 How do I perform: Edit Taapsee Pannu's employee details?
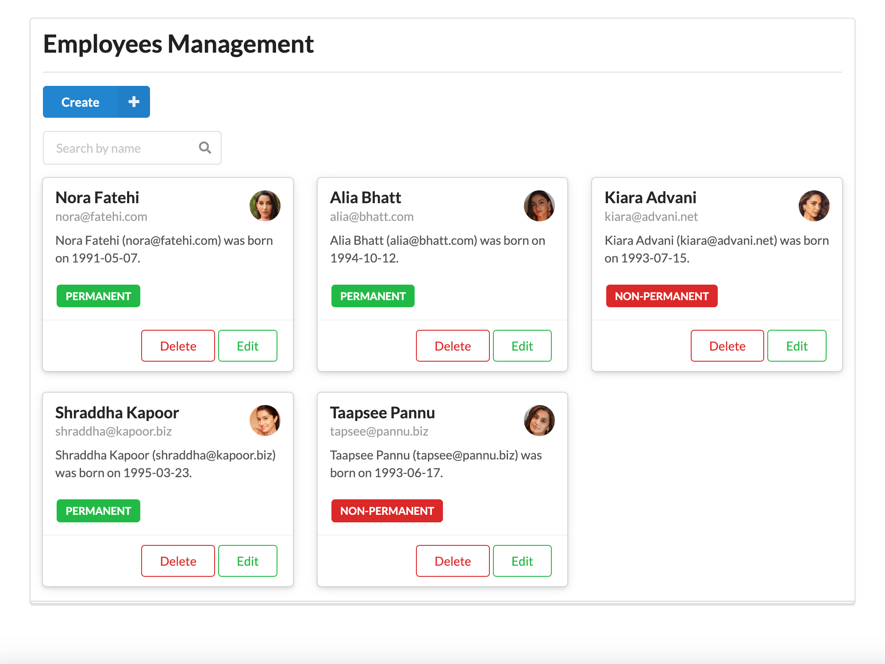coord(522,561)
